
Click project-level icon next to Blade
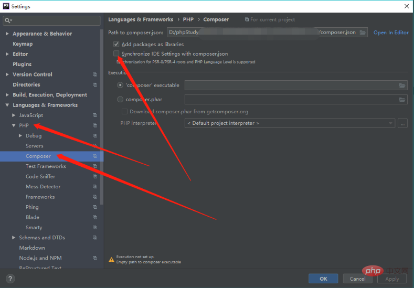(95, 217)
